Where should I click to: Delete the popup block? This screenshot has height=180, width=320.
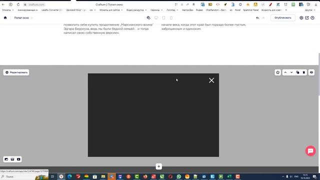click(x=304, y=72)
